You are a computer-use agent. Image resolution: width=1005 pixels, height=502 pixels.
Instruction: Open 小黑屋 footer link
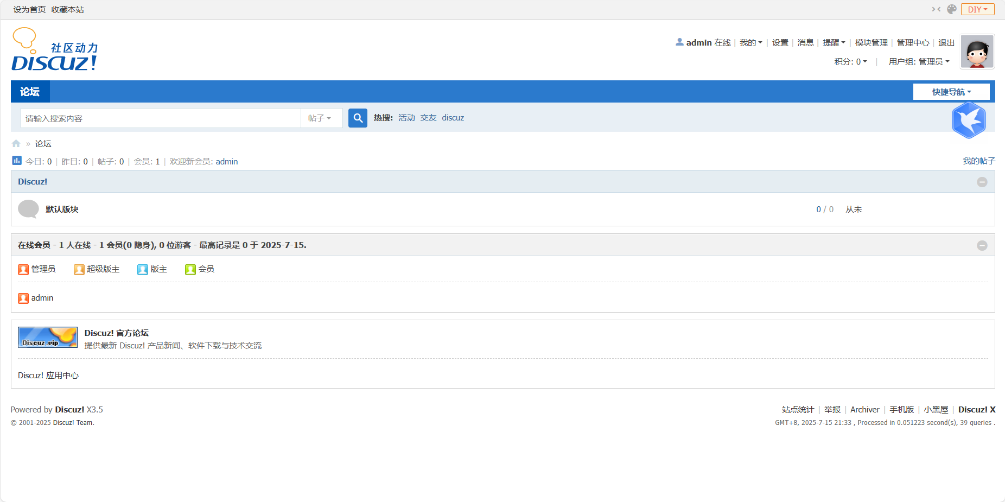pyautogui.click(x=936, y=410)
